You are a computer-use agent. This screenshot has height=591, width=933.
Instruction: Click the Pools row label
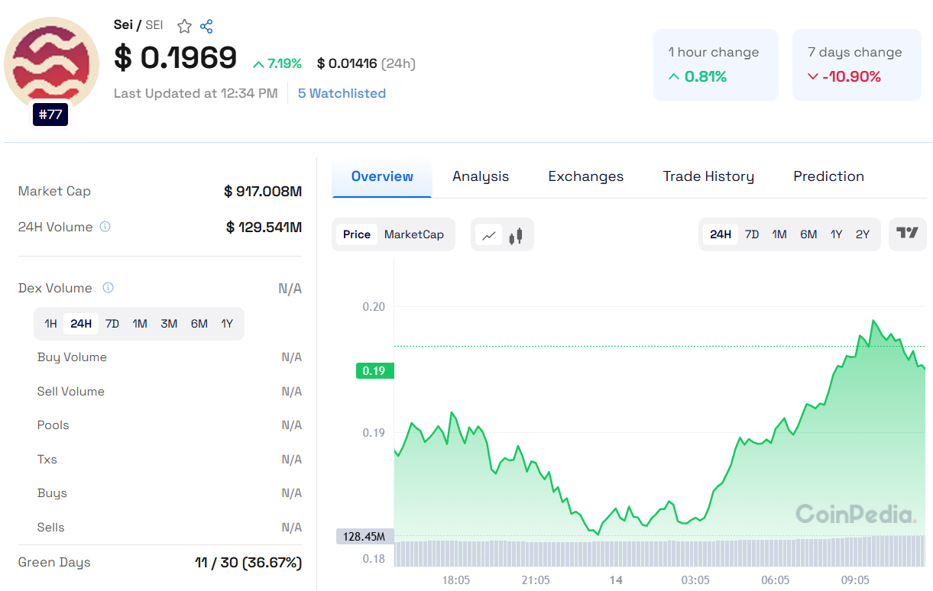coord(53,425)
